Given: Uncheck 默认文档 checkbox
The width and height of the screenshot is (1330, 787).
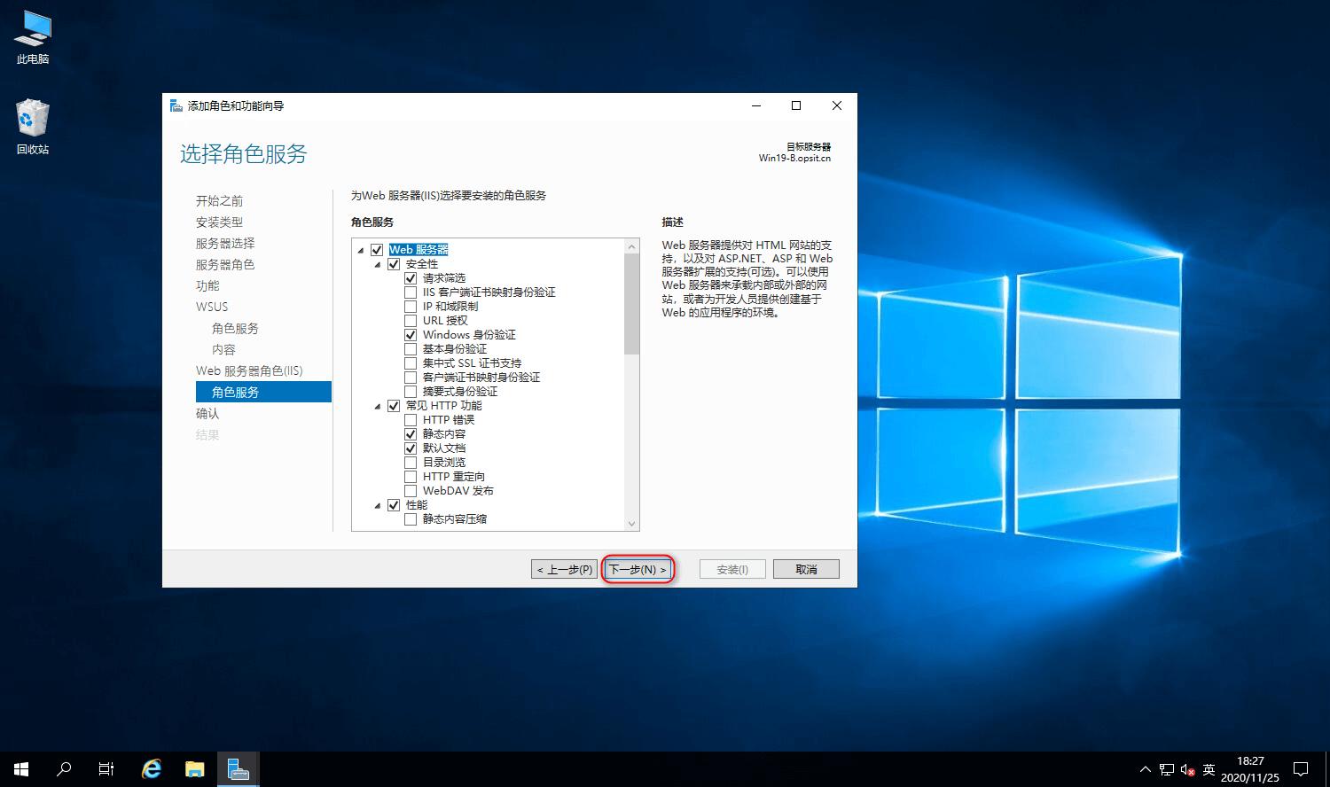Looking at the screenshot, I should pyautogui.click(x=411, y=448).
